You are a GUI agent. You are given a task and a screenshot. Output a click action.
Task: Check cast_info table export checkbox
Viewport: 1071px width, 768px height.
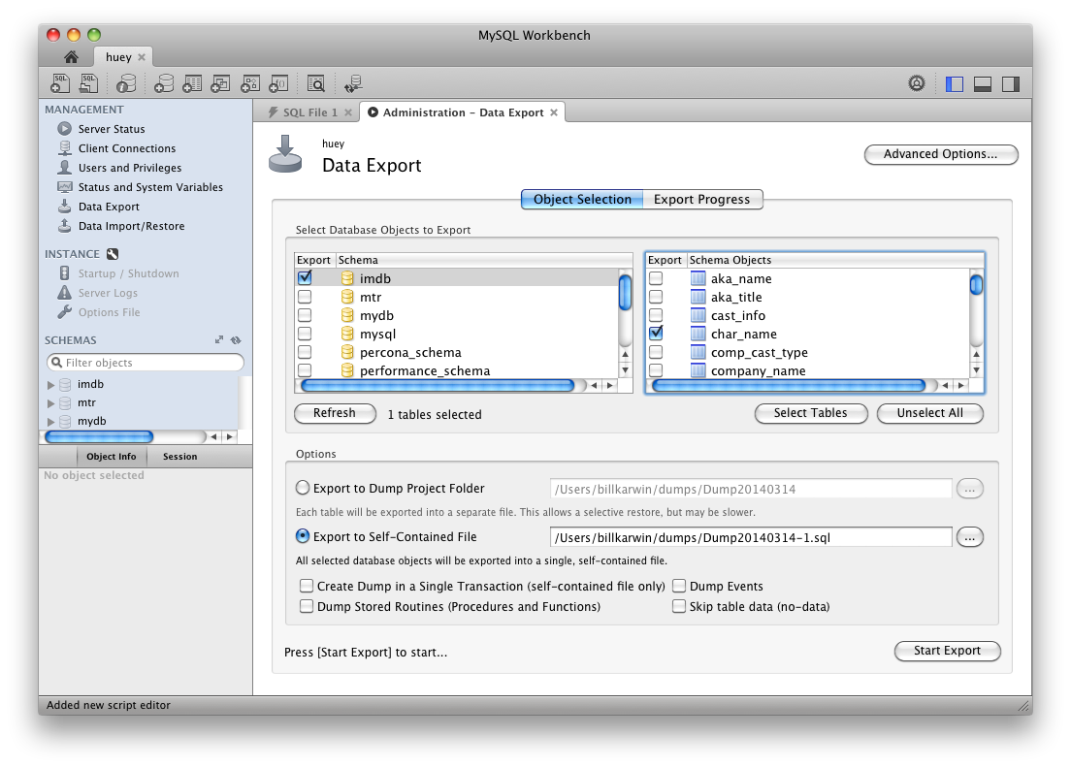[x=656, y=315]
